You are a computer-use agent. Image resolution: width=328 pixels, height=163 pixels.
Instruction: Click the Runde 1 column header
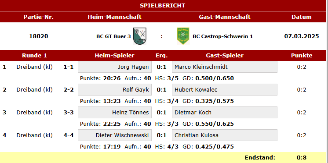[35, 56]
